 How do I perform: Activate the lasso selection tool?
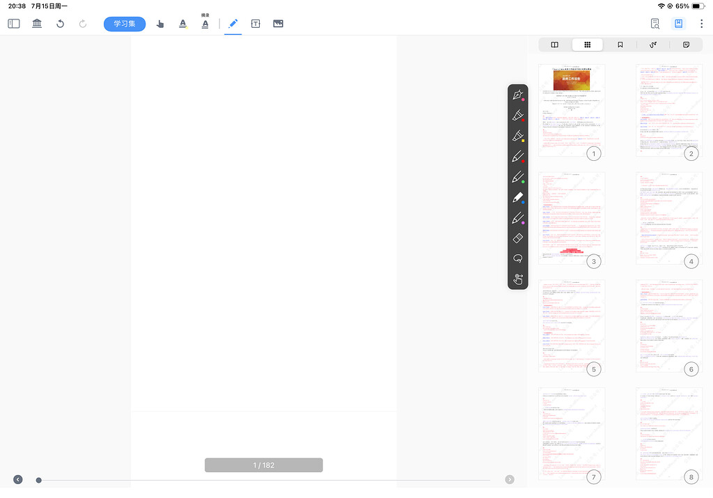[x=518, y=258]
